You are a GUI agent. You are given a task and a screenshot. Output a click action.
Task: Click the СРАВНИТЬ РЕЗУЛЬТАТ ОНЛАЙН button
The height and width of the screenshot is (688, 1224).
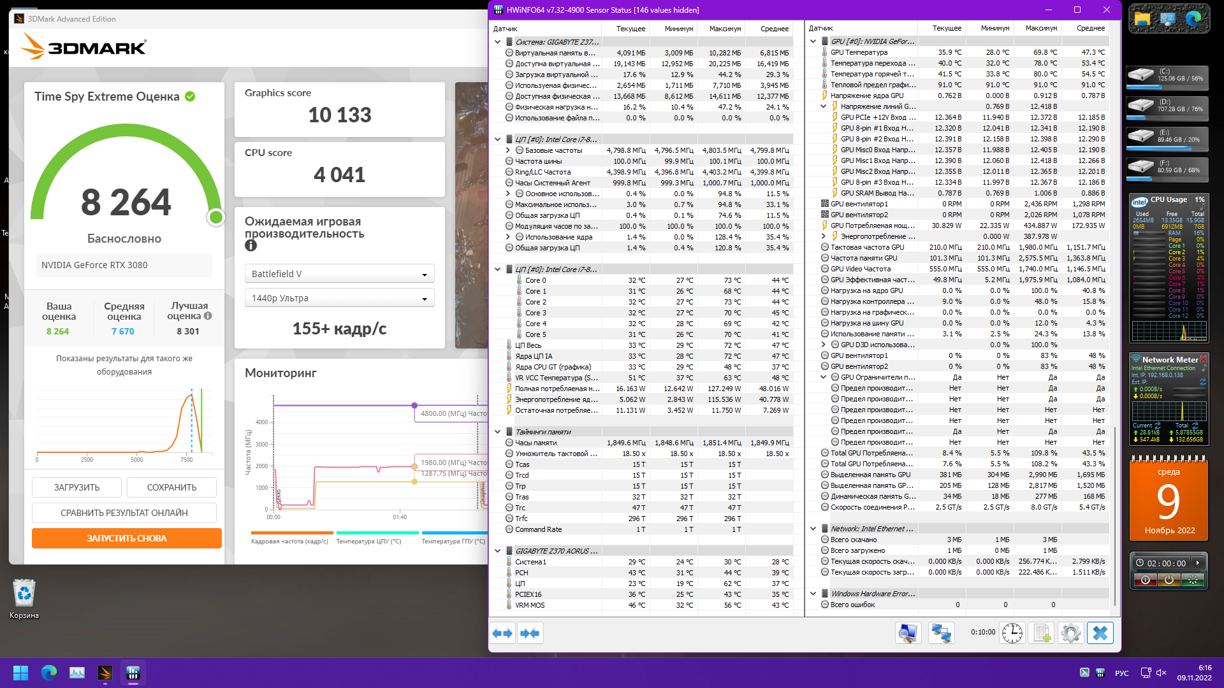(x=124, y=513)
